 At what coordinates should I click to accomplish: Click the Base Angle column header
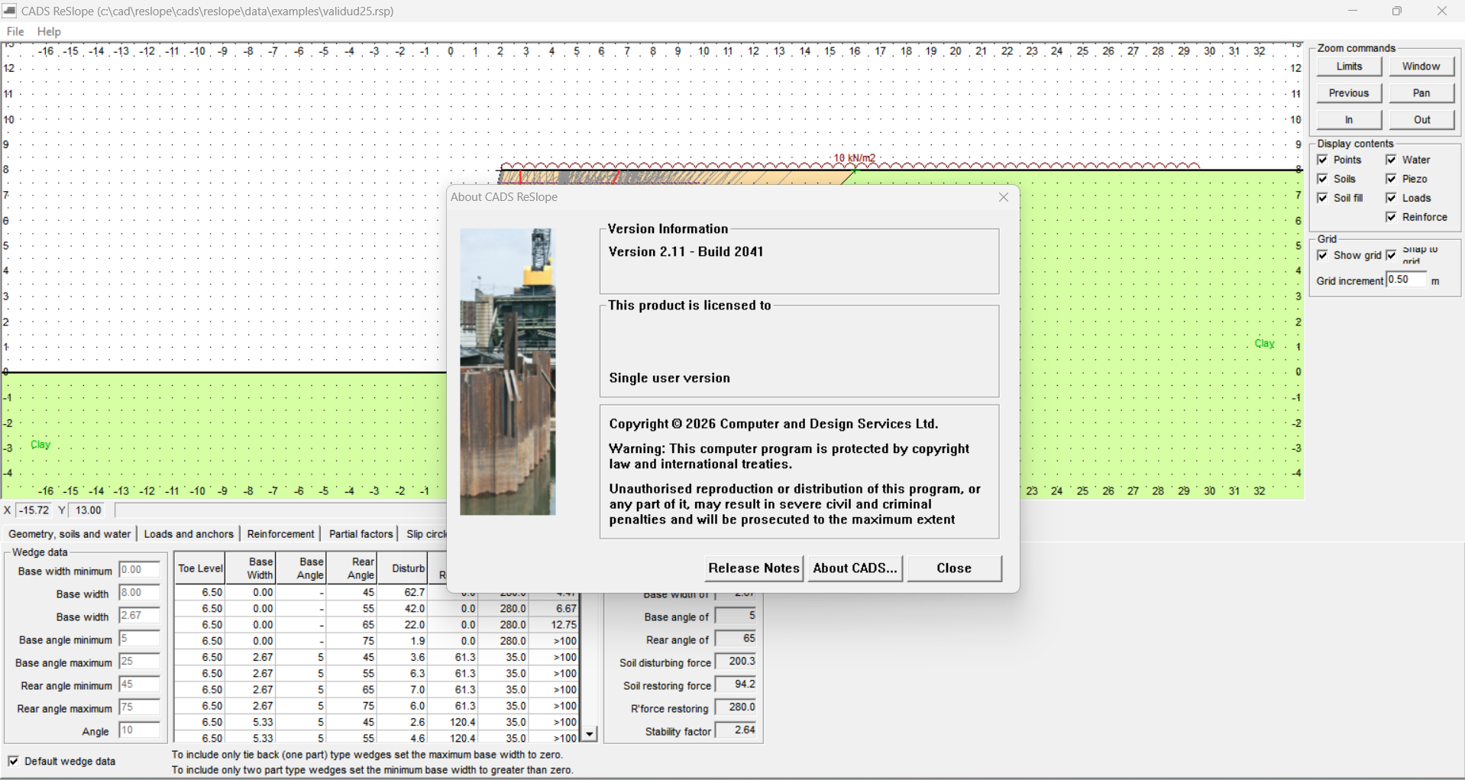pos(302,568)
